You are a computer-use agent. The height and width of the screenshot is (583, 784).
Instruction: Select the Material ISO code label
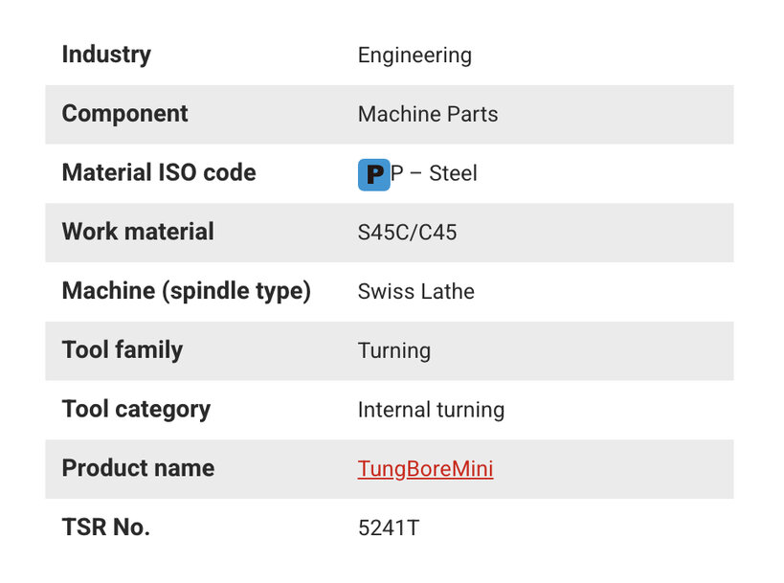coord(159,172)
